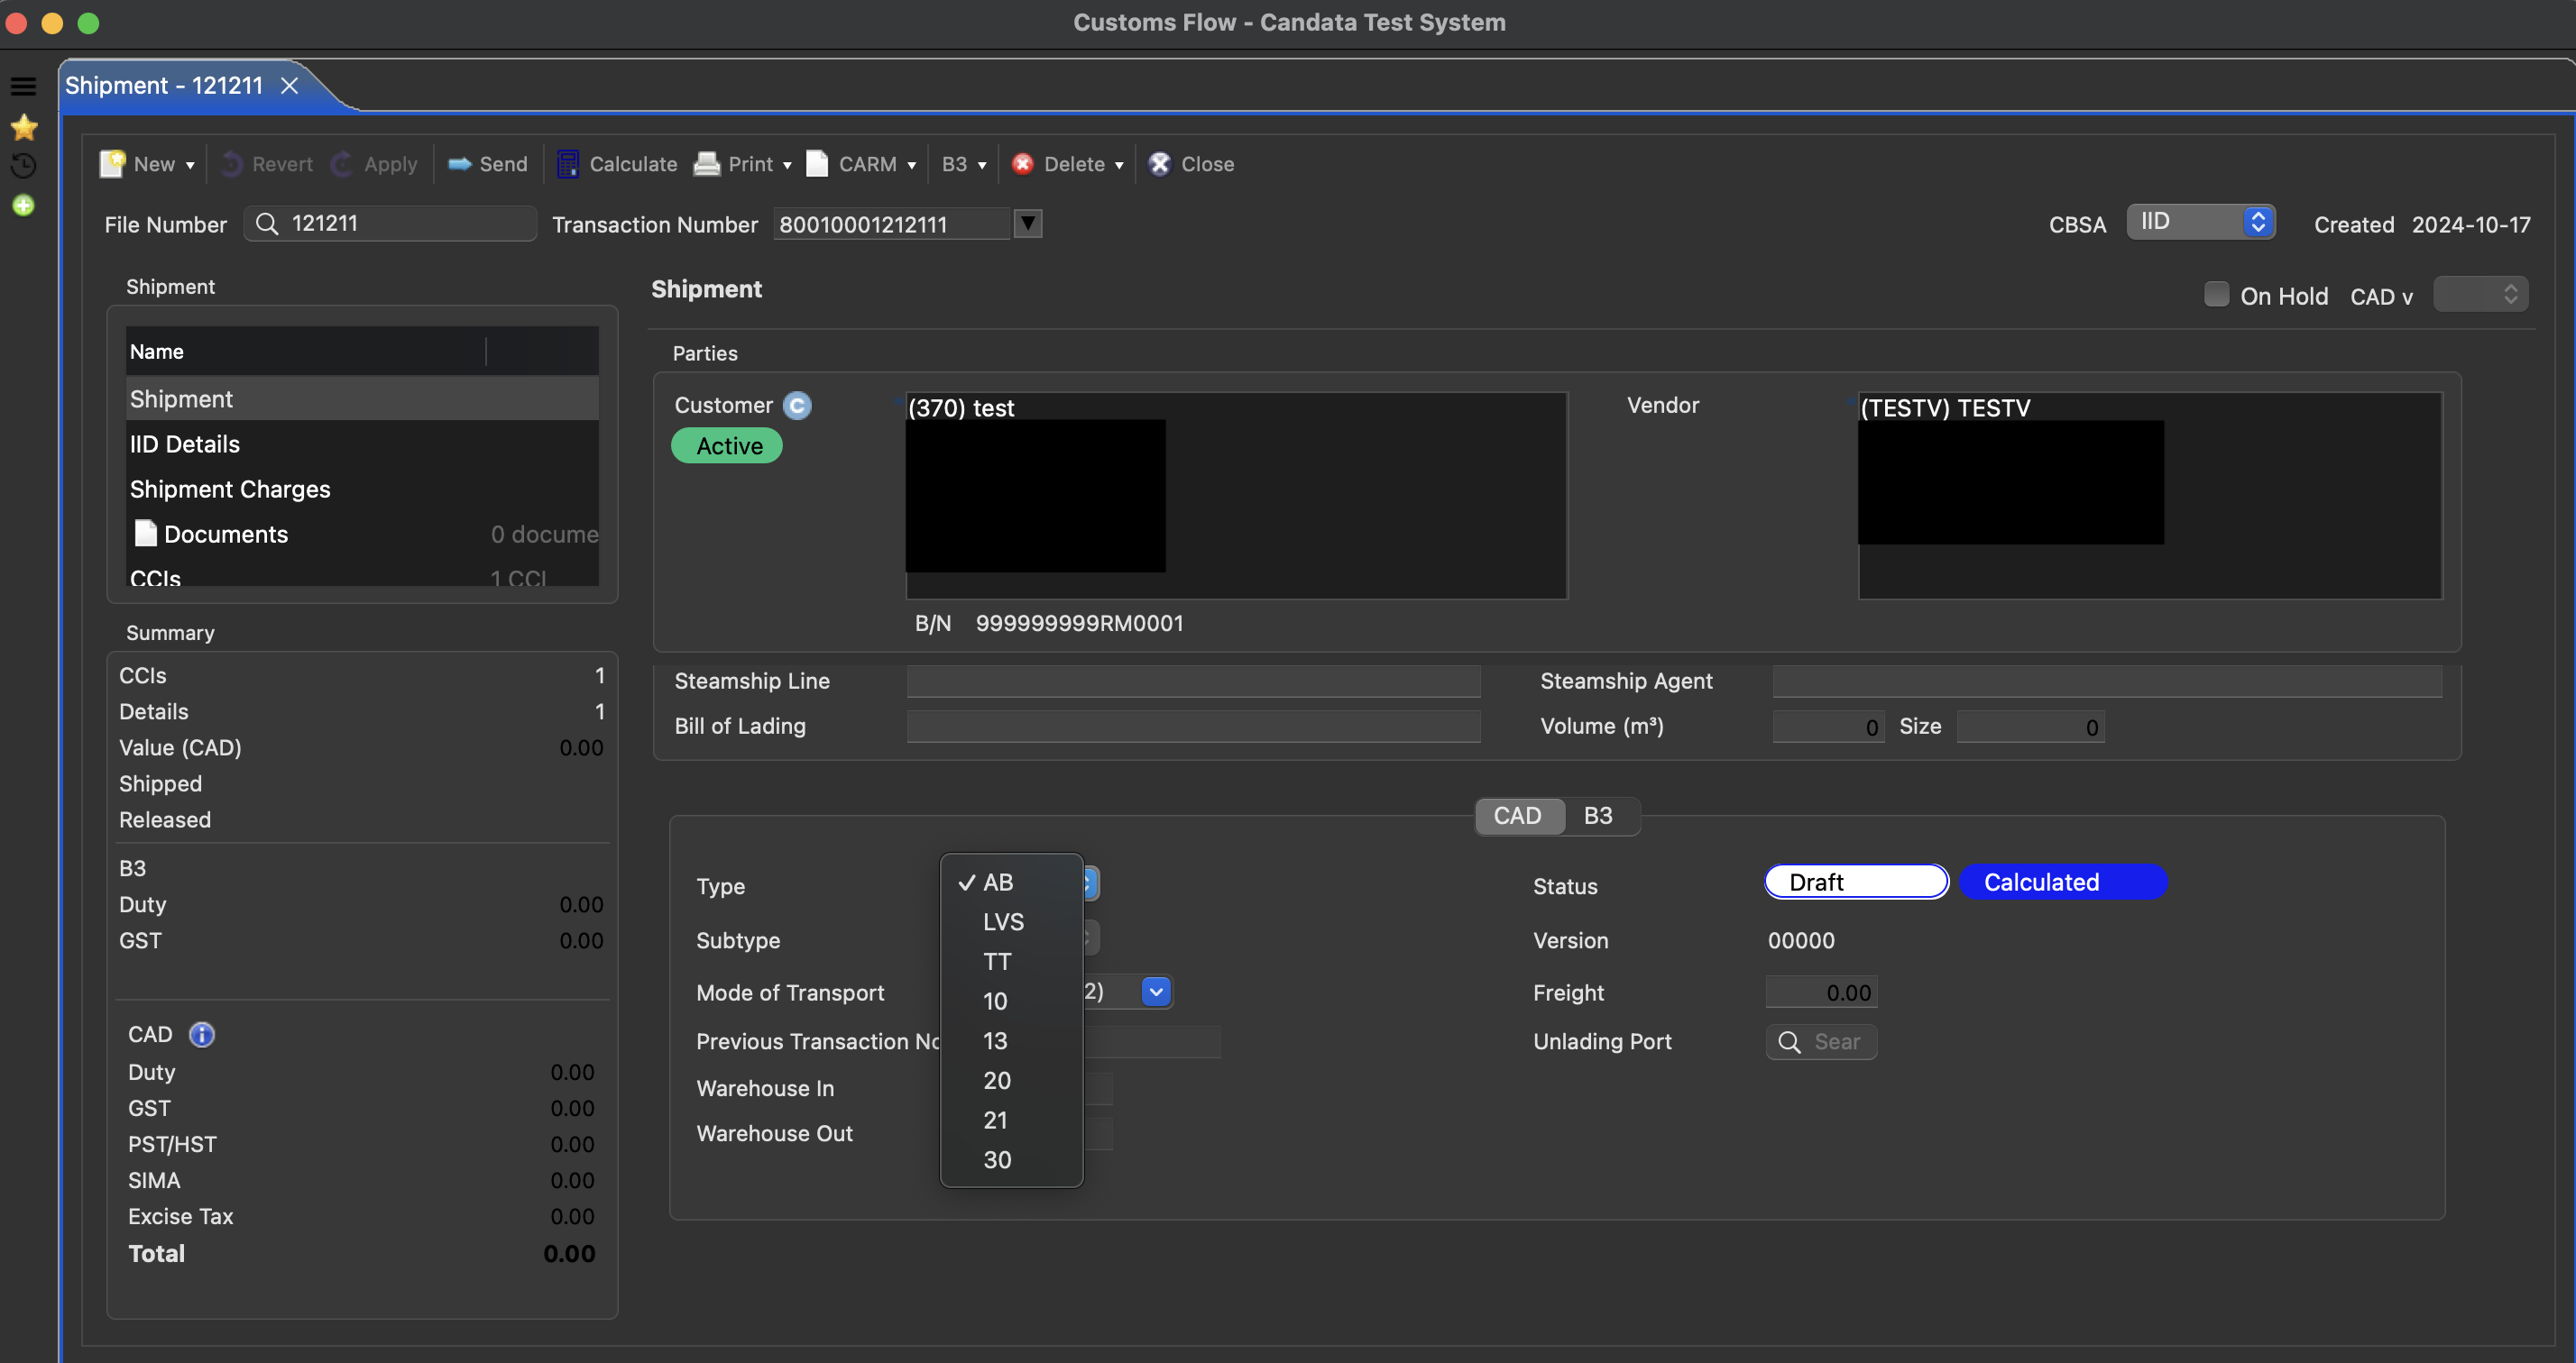Click the green plus add icon

tap(23, 206)
